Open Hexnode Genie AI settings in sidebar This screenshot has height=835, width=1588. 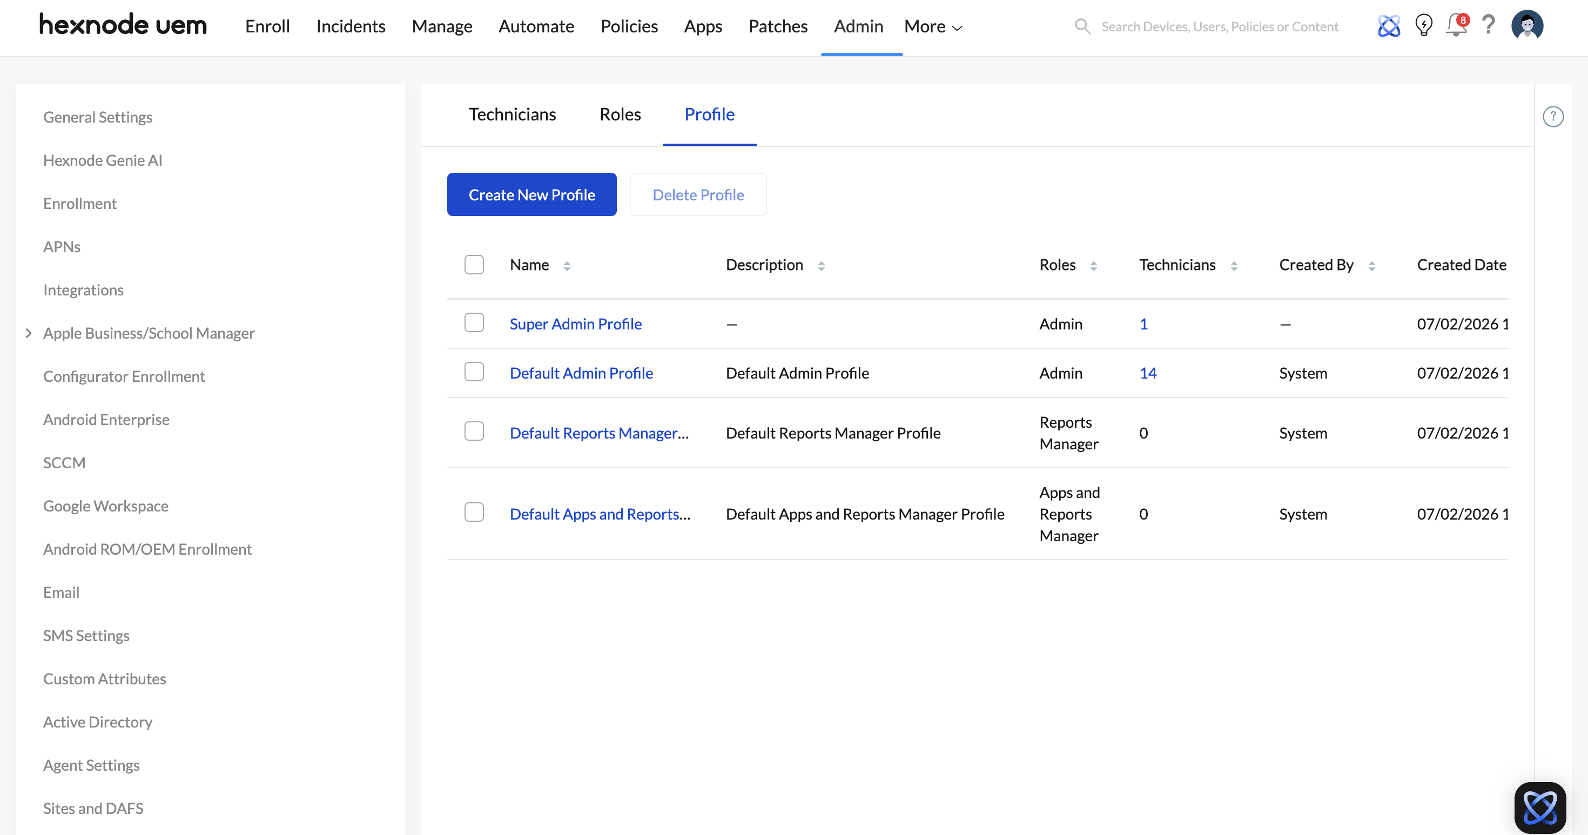[102, 160]
